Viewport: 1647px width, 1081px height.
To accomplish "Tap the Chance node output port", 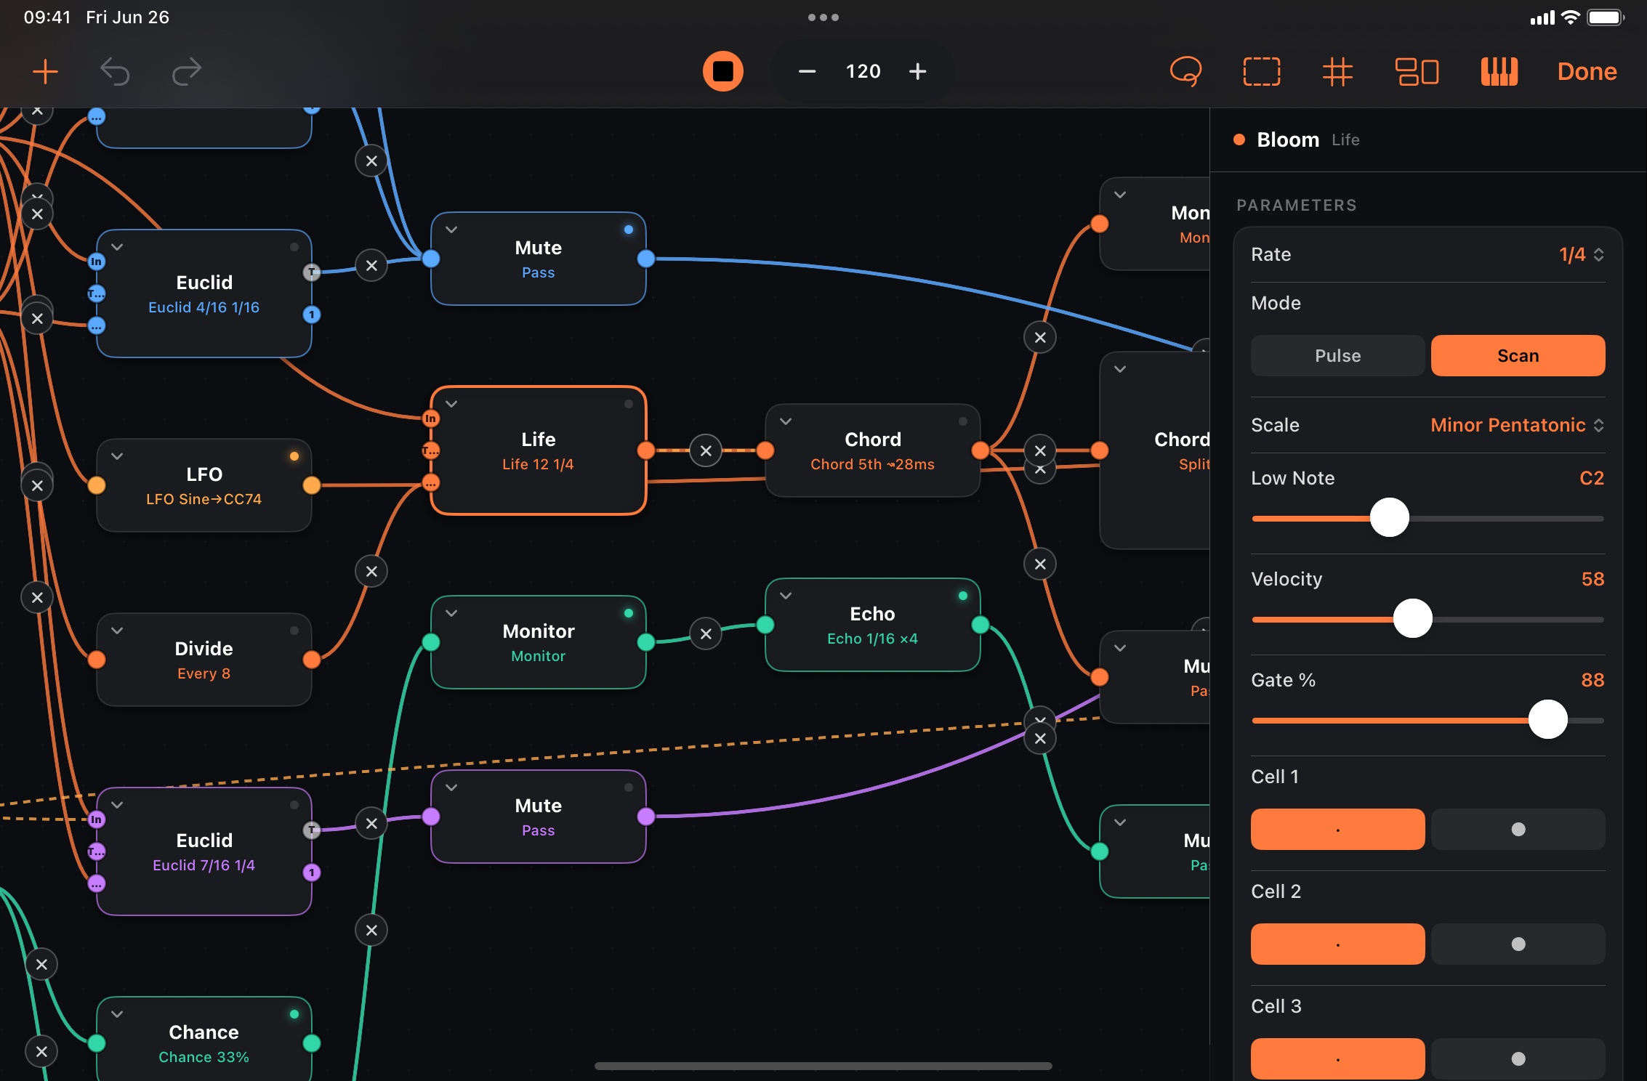I will [x=312, y=1043].
